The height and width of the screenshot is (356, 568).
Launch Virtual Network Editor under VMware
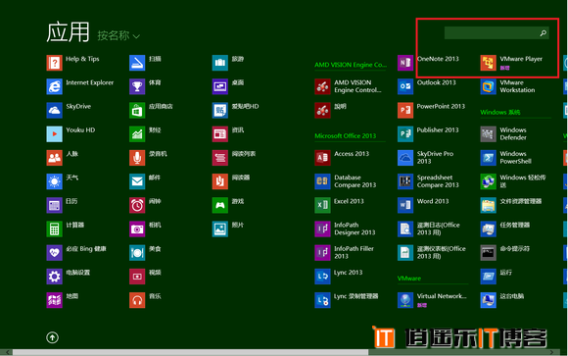click(433, 300)
